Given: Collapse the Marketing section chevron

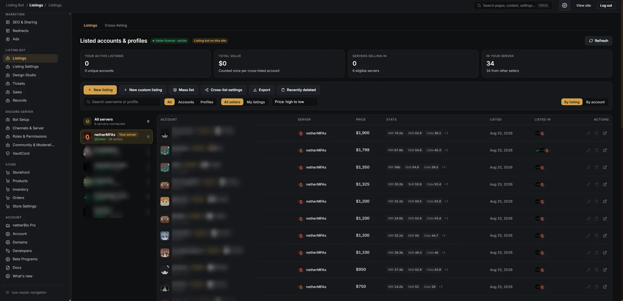Looking at the screenshot, I should [x=70, y=14].
